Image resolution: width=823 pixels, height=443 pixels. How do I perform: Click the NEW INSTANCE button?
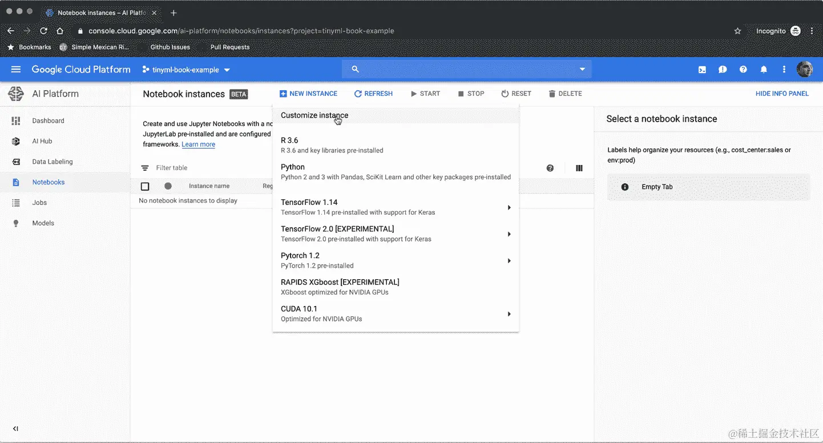coord(308,94)
